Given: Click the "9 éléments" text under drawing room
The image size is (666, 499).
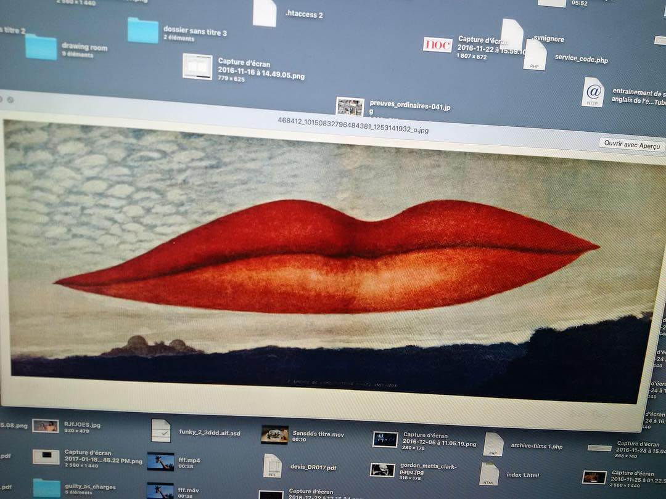Looking at the screenshot, I should pyautogui.click(x=77, y=54).
